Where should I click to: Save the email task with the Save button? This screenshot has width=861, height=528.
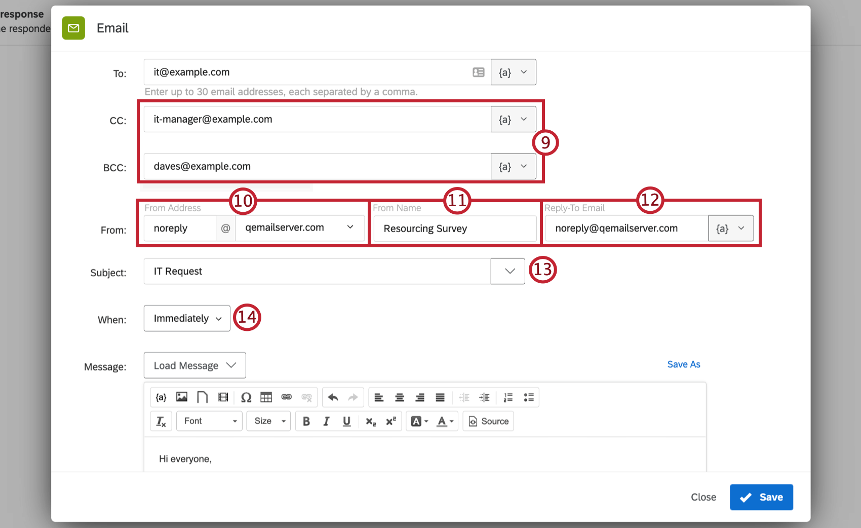pos(761,497)
